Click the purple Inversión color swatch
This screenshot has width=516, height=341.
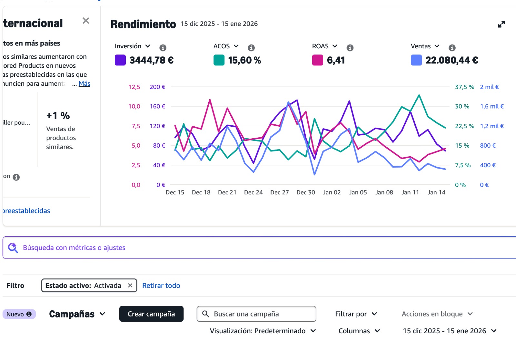pyautogui.click(x=120, y=60)
